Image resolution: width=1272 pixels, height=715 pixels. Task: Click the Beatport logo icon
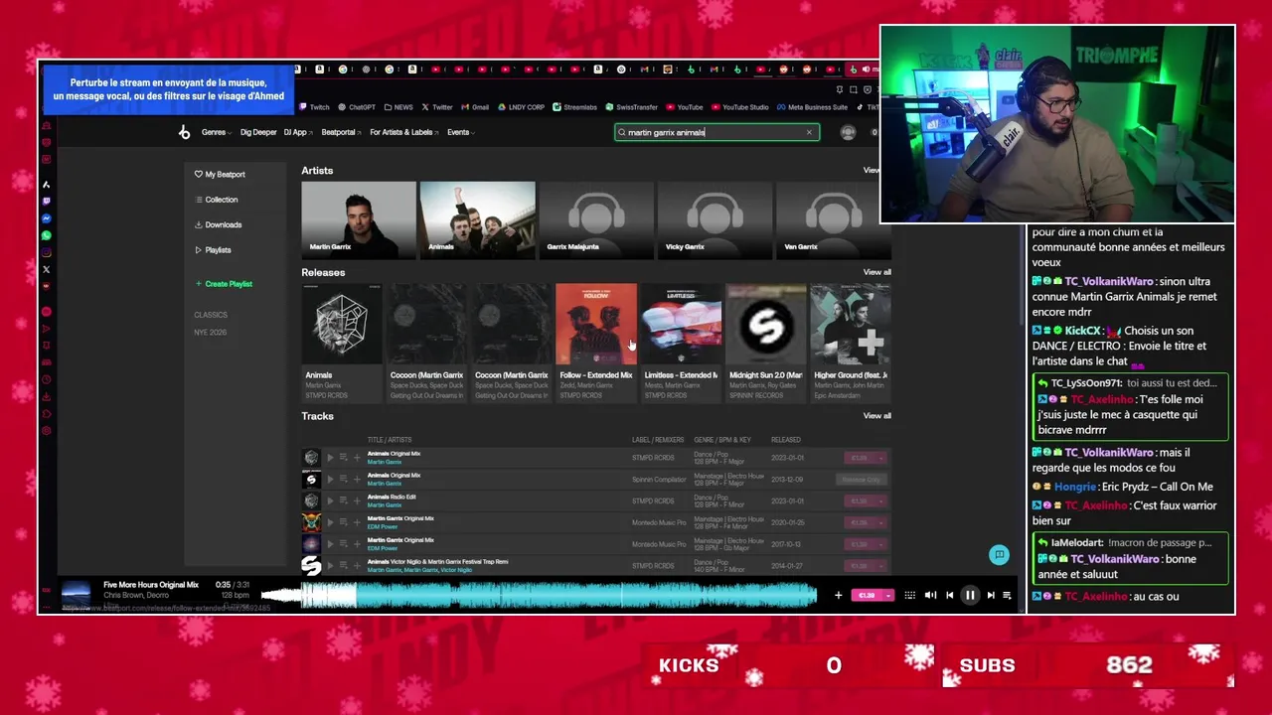pos(184,132)
